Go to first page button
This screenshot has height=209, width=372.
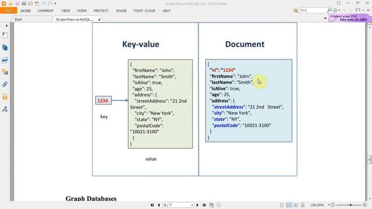coord(152,205)
